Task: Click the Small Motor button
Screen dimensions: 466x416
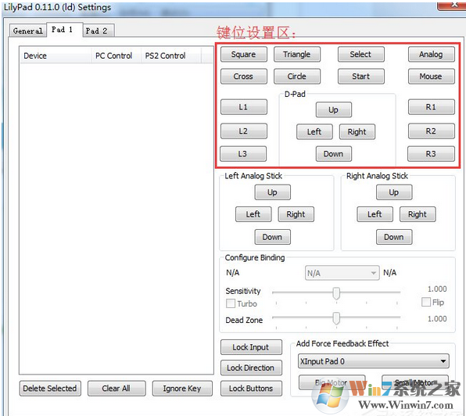Action: pyautogui.click(x=415, y=382)
